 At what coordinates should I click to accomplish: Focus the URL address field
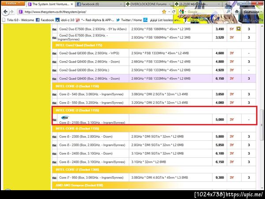(92, 12)
